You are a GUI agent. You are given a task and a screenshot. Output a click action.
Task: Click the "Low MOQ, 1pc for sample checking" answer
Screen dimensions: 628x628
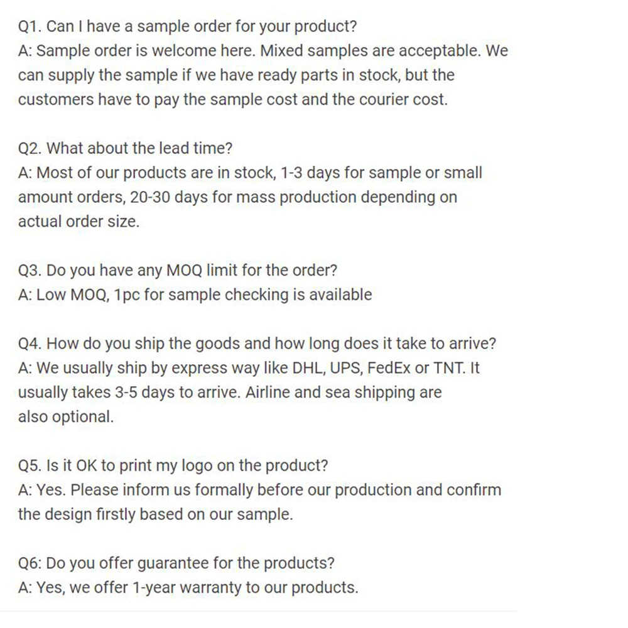pyautogui.click(x=195, y=295)
